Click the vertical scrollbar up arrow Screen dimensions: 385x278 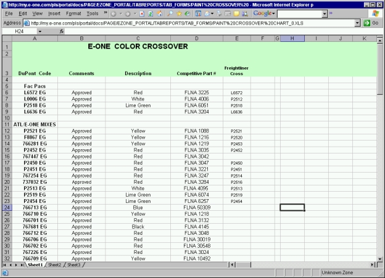tap(380, 39)
